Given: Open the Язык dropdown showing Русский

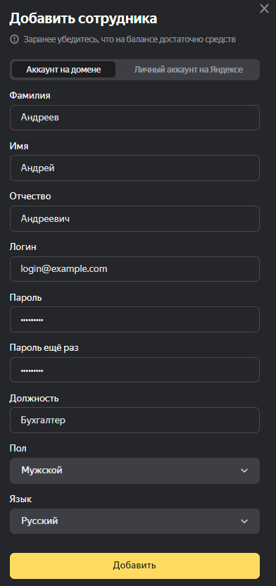Looking at the screenshot, I should coord(134,521).
